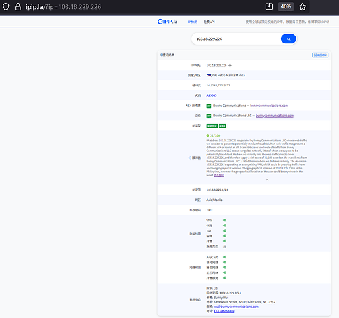
Task: Click the VPN status indicator circle
Action: point(225,220)
